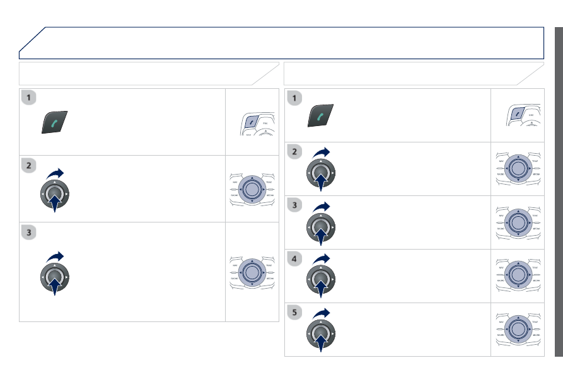Open the phone button diagram in right step 1
Screen dimensions: 563x375
pyautogui.click(x=523, y=115)
